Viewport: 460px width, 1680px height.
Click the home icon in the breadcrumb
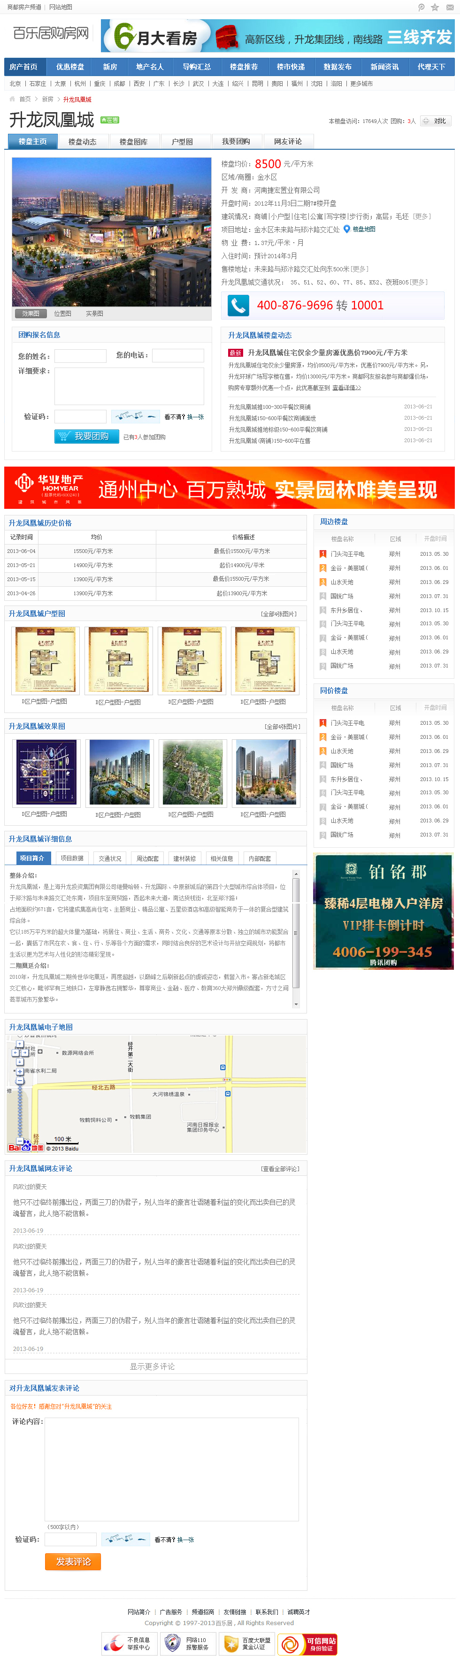[x=12, y=99]
